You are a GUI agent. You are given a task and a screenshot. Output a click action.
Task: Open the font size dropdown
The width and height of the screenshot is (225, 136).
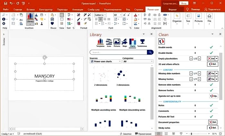click(x=121, y=15)
